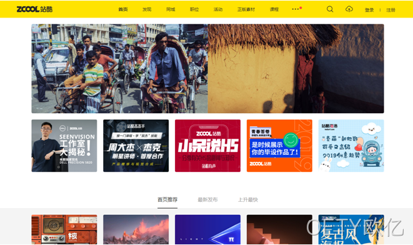Viewport: 413px width, 245px height.
Task: Open 活动 navigation item
Action: pos(218,9)
